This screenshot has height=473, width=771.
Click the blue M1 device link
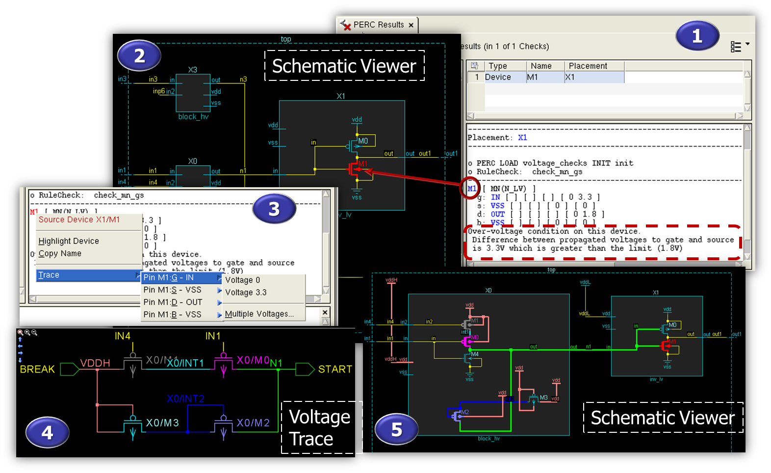[472, 189]
